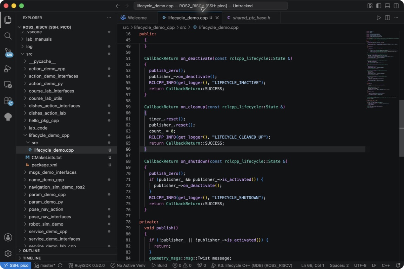
Task: Go back with the navigation arrow
Action: coord(118,6)
